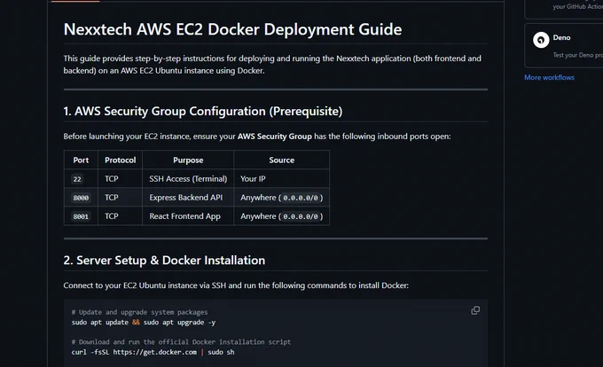The height and width of the screenshot is (367, 603).
Task: Click the Connect to your EC2 Ubuntu instance sentence
Action: [x=236, y=285]
